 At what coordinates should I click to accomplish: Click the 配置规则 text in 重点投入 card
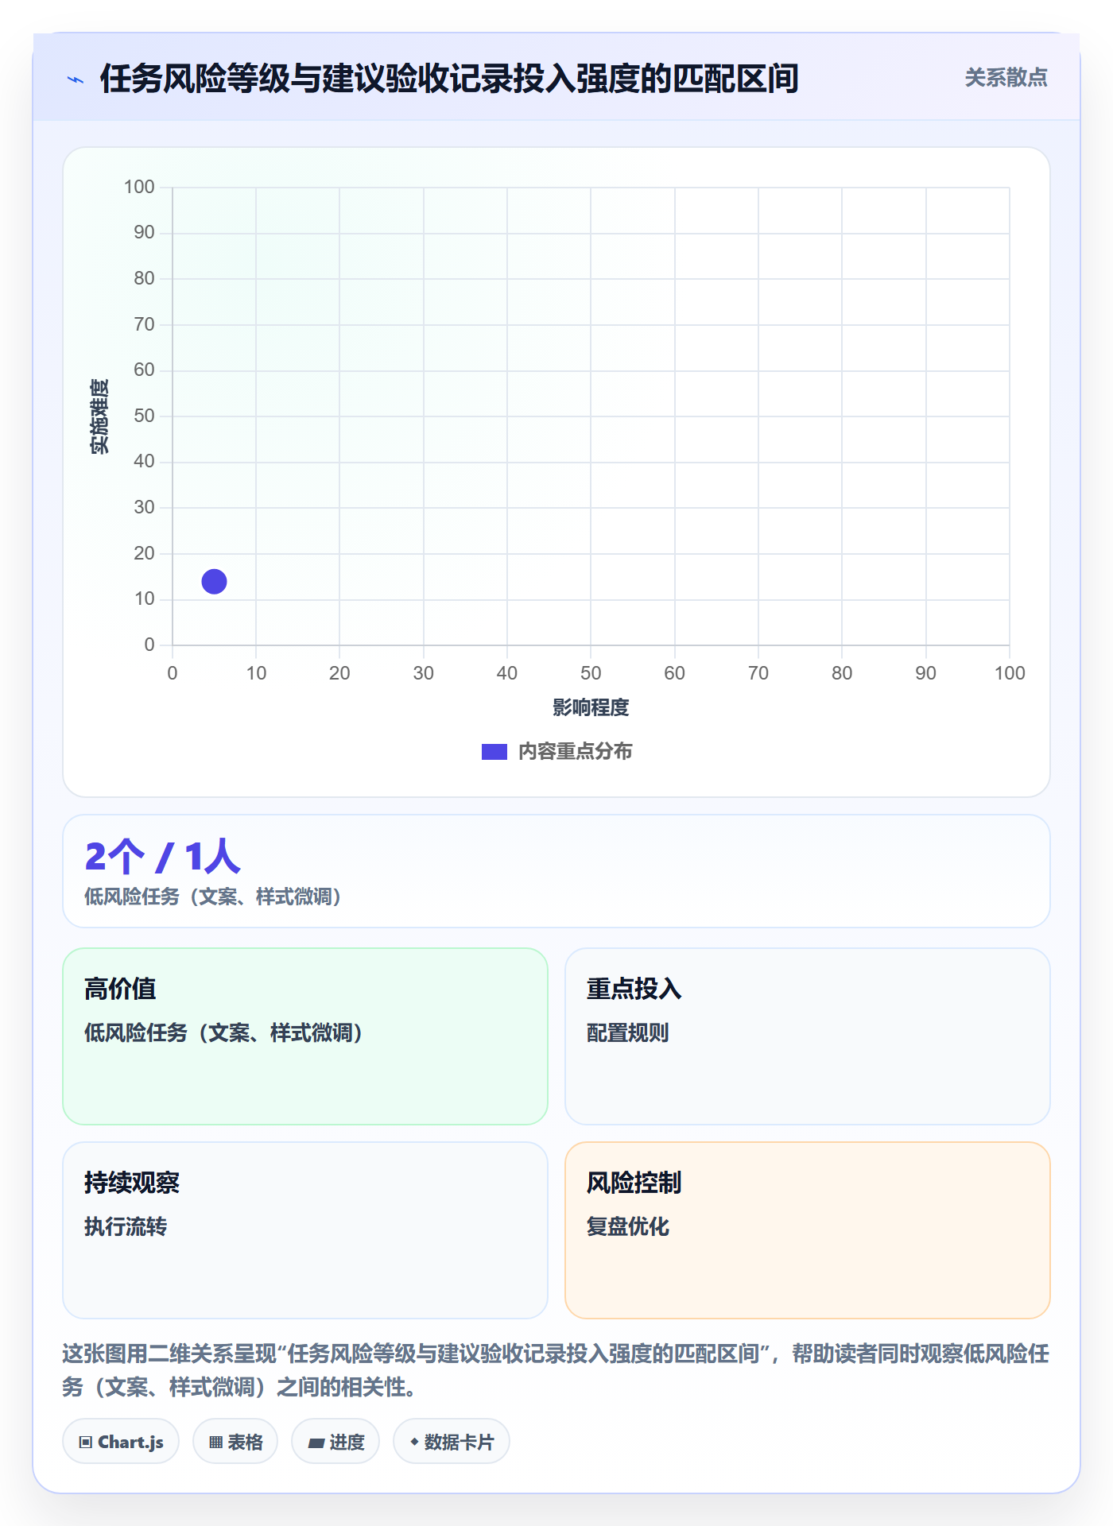[627, 1032]
